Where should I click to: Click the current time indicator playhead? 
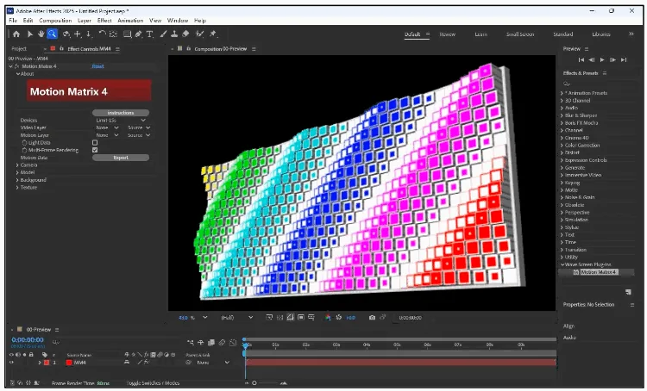coord(245,345)
